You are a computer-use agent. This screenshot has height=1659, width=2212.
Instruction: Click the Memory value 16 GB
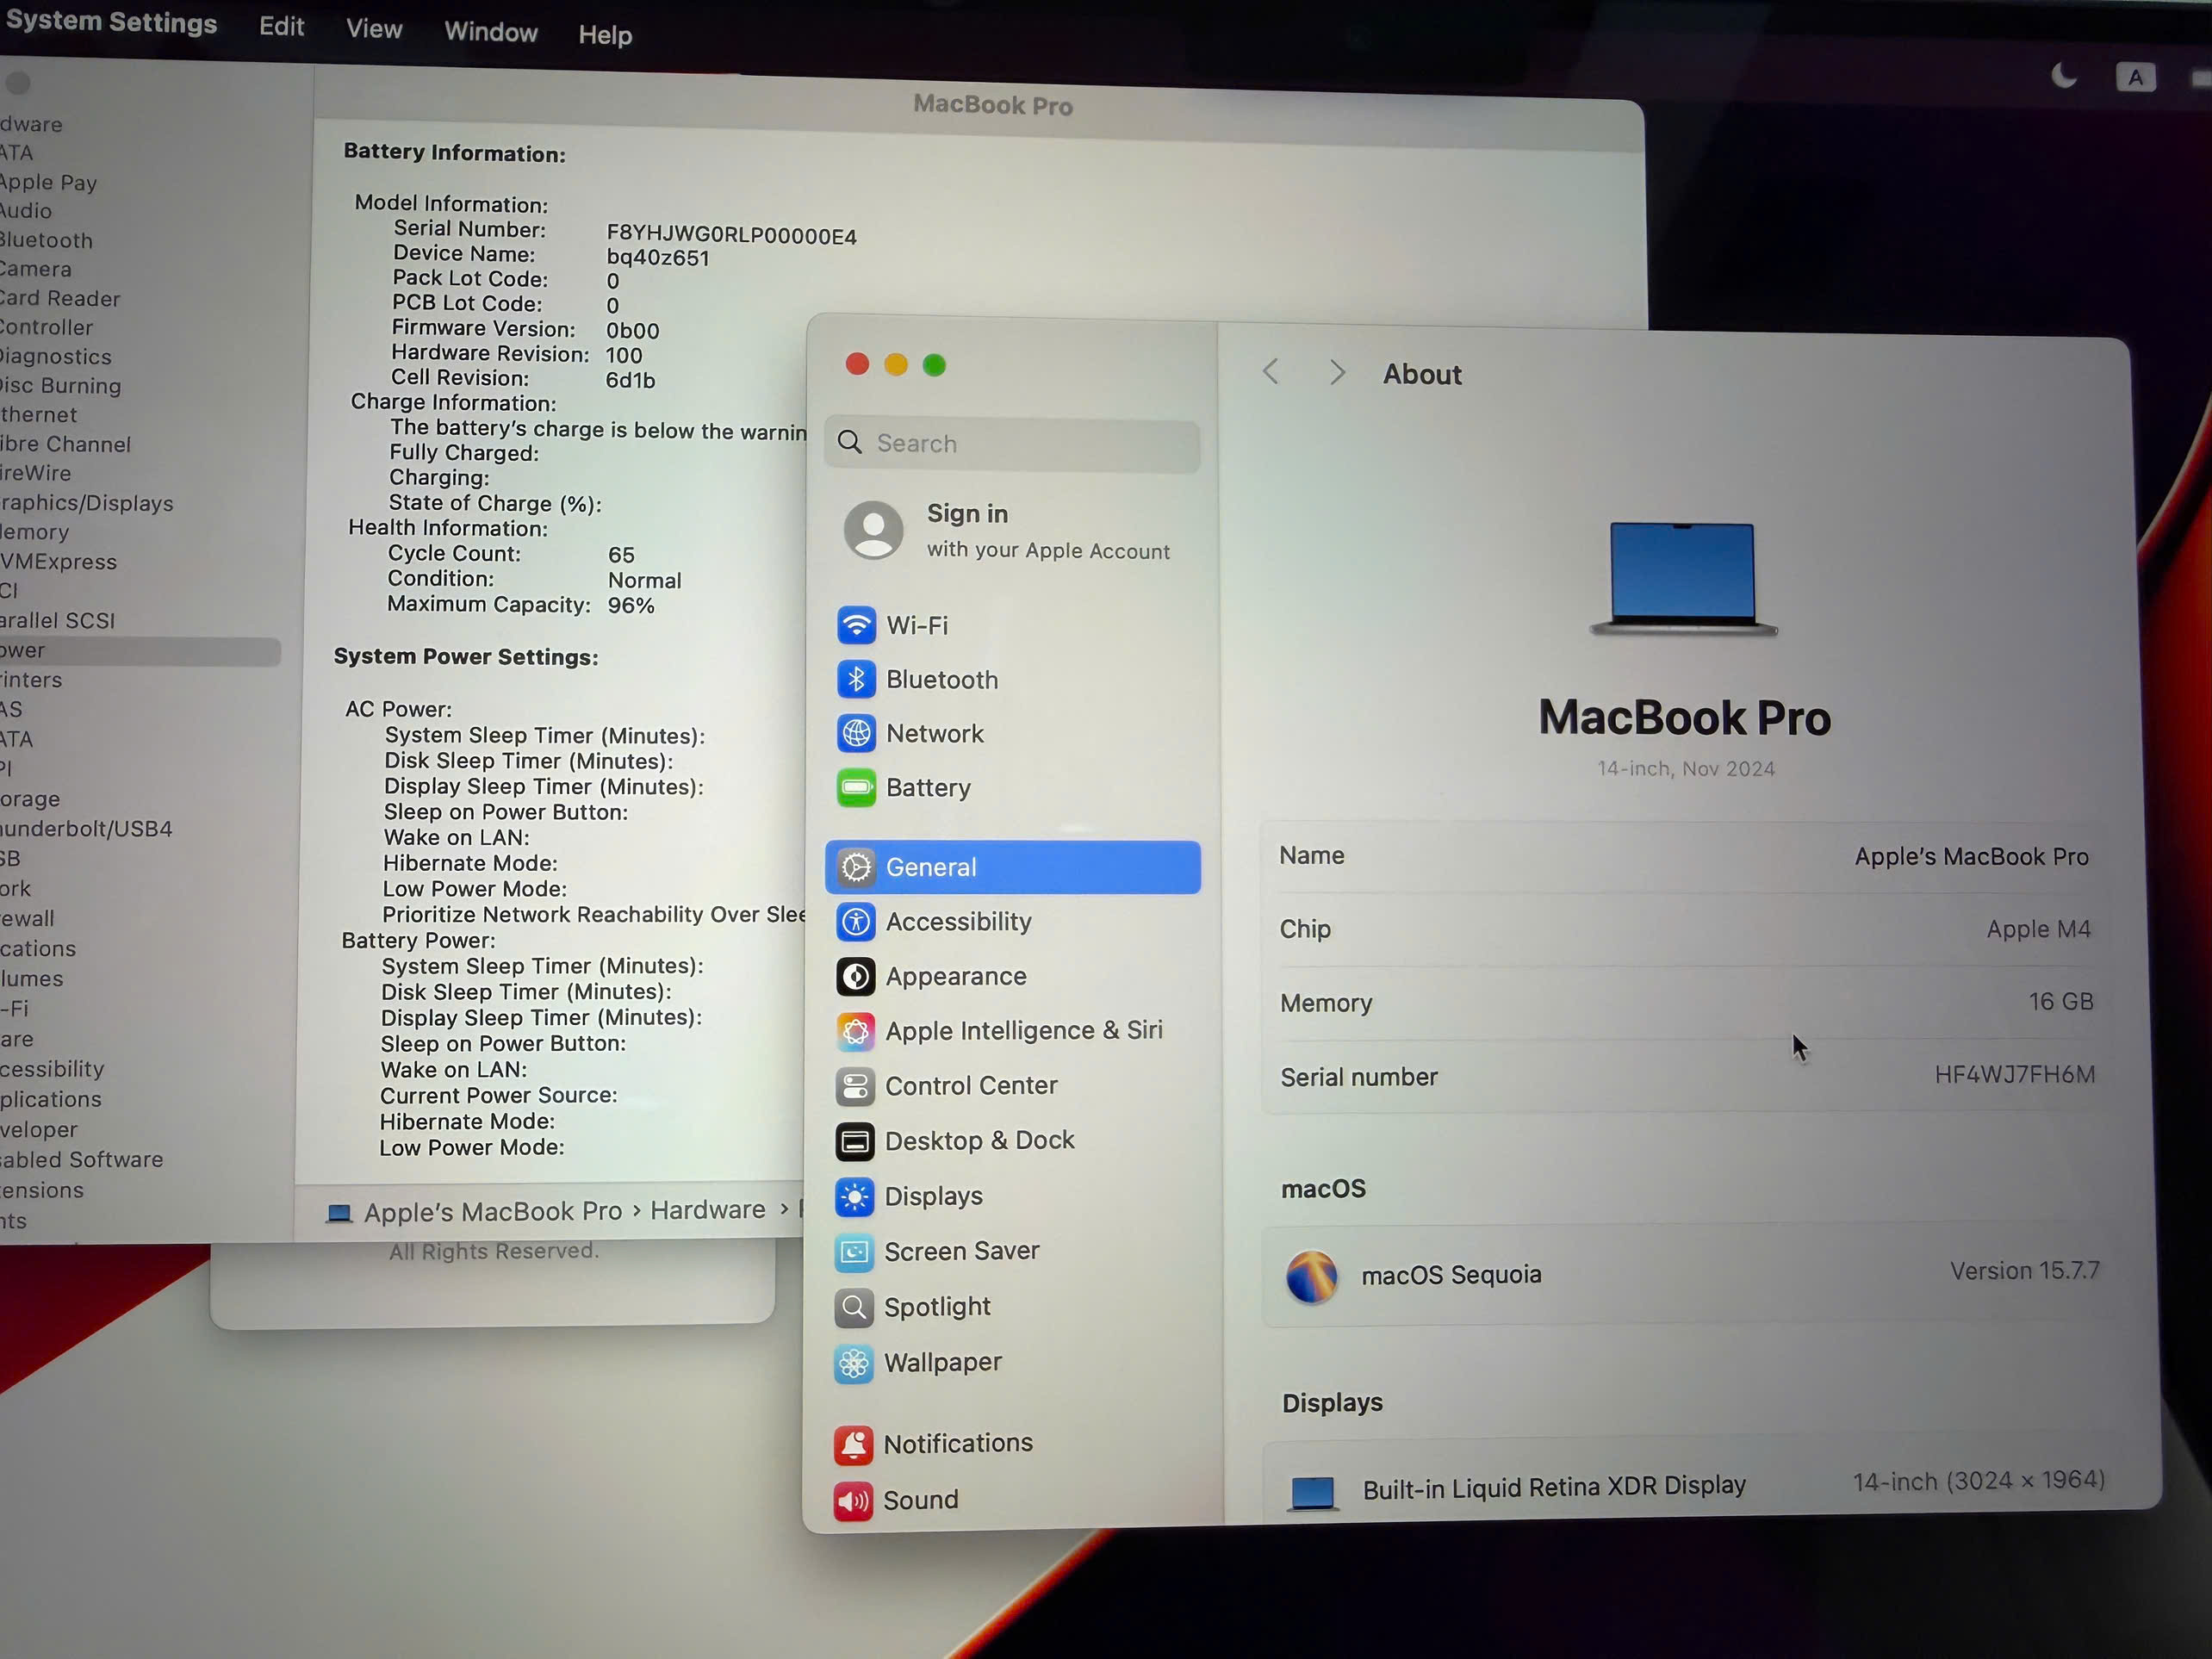[x=2060, y=1001]
